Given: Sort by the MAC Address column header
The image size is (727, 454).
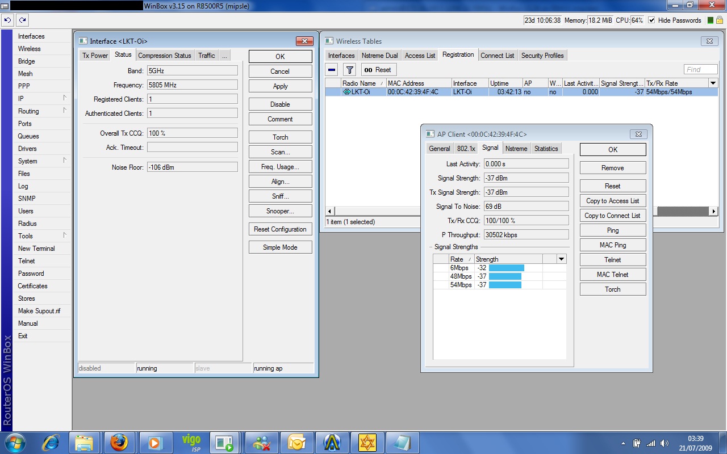Looking at the screenshot, I should tap(419, 83).
